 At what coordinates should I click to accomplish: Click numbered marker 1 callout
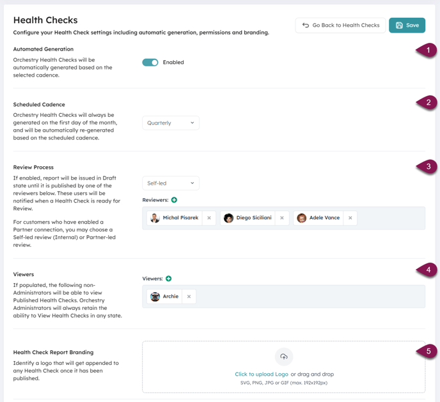click(427, 50)
